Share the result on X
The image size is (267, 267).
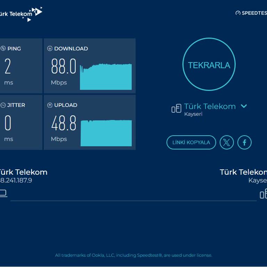[x=227, y=142]
